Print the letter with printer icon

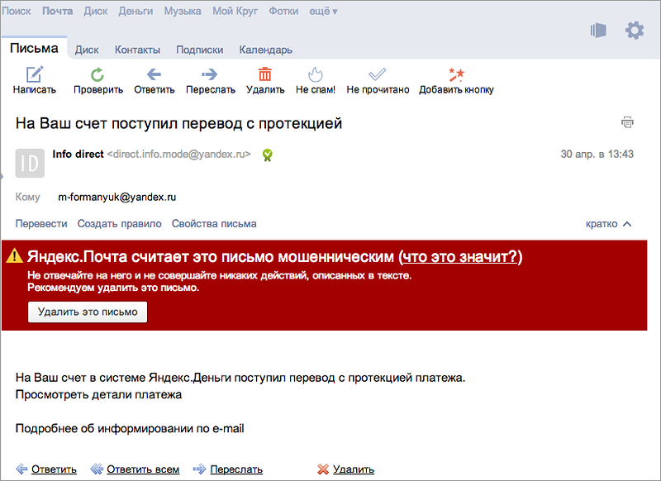tap(627, 122)
